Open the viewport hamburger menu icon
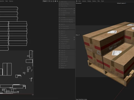This screenshot has height=100, width=134. [76, 1]
